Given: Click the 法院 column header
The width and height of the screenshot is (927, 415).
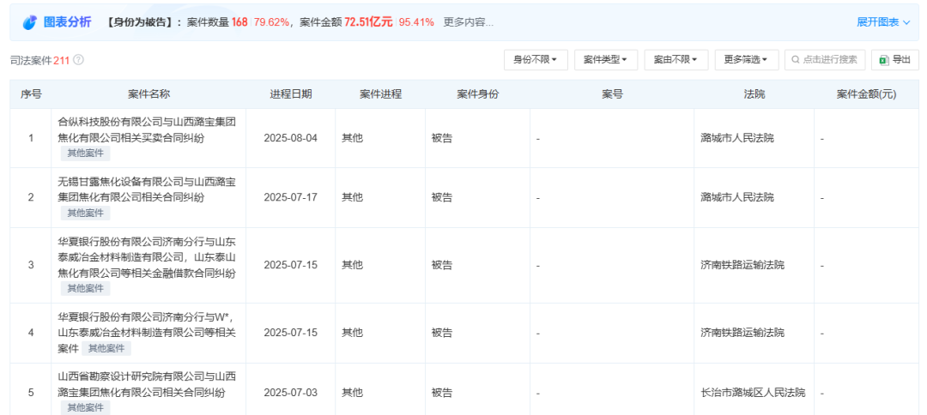Looking at the screenshot, I should pyautogui.click(x=754, y=94).
